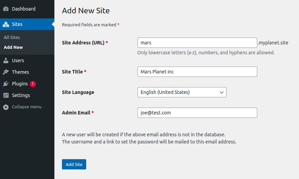Click into the Site Title field

click(x=197, y=72)
